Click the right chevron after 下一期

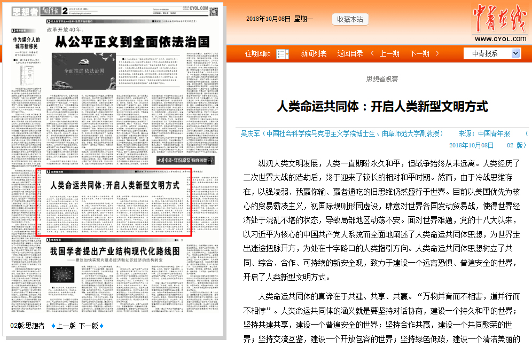click(x=435, y=53)
